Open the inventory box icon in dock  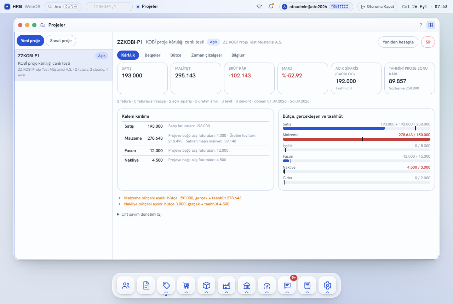pos(206,285)
